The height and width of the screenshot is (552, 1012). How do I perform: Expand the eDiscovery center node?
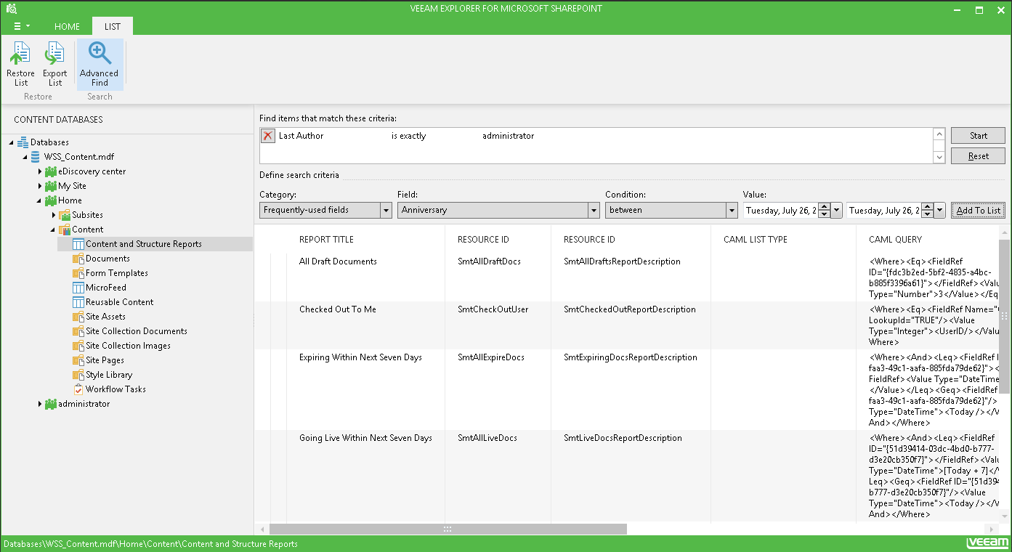point(40,171)
